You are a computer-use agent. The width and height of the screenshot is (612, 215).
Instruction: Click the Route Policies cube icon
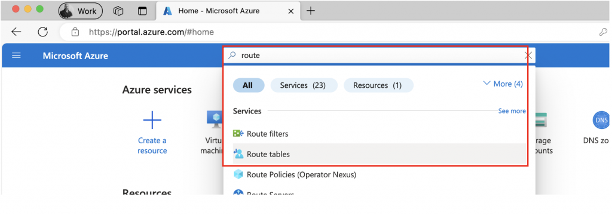click(x=238, y=174)
